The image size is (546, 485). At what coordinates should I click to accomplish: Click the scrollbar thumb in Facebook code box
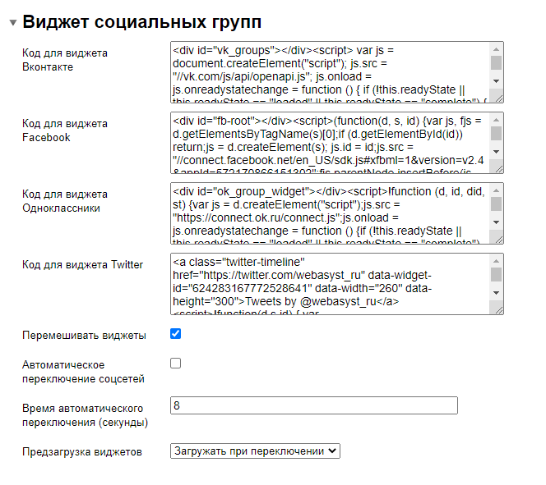pyautogui.click(x=496, y=133)
